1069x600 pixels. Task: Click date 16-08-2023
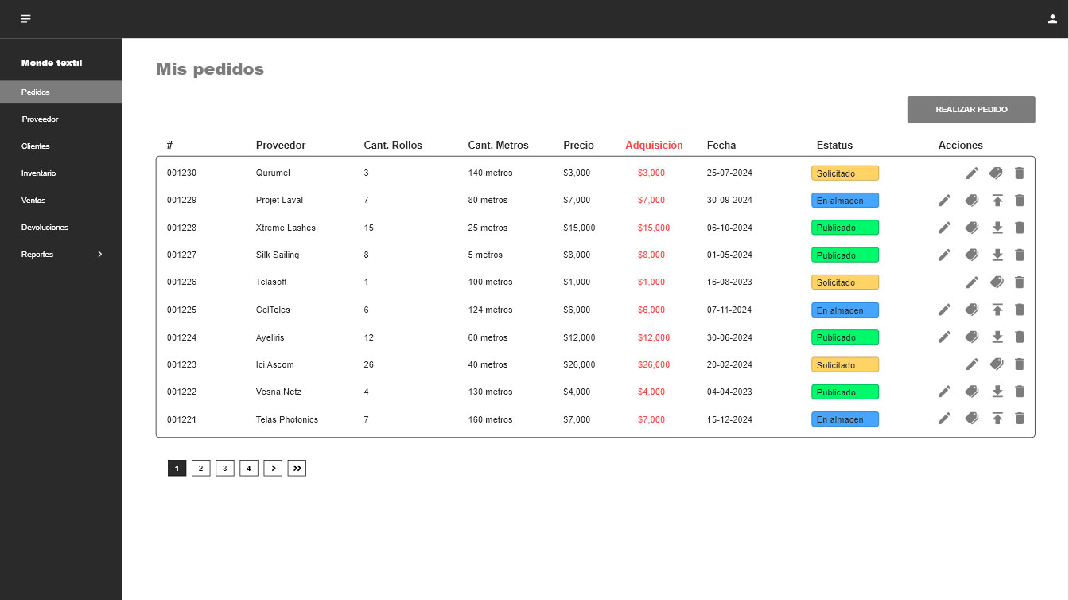(x=729, y=282)
